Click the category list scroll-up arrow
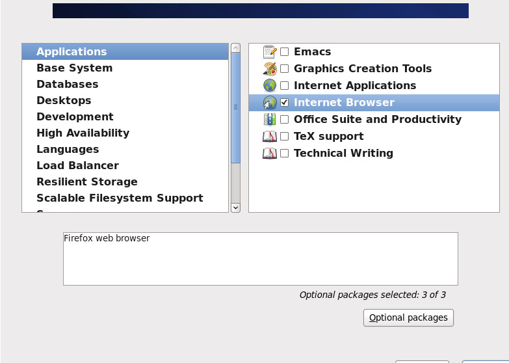The height and width of the screenshot is (363, 509). click(236, 47)
